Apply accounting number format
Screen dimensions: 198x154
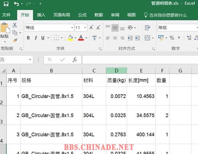(x=161, y=38)
